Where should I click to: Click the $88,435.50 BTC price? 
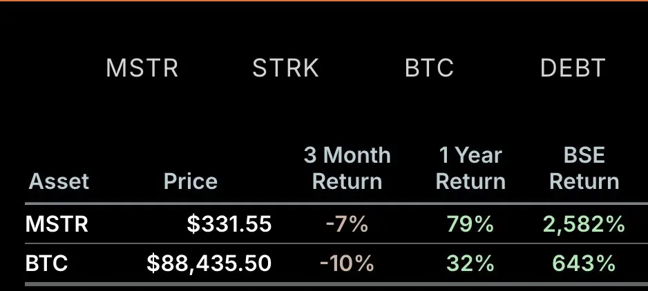[209, 263]
